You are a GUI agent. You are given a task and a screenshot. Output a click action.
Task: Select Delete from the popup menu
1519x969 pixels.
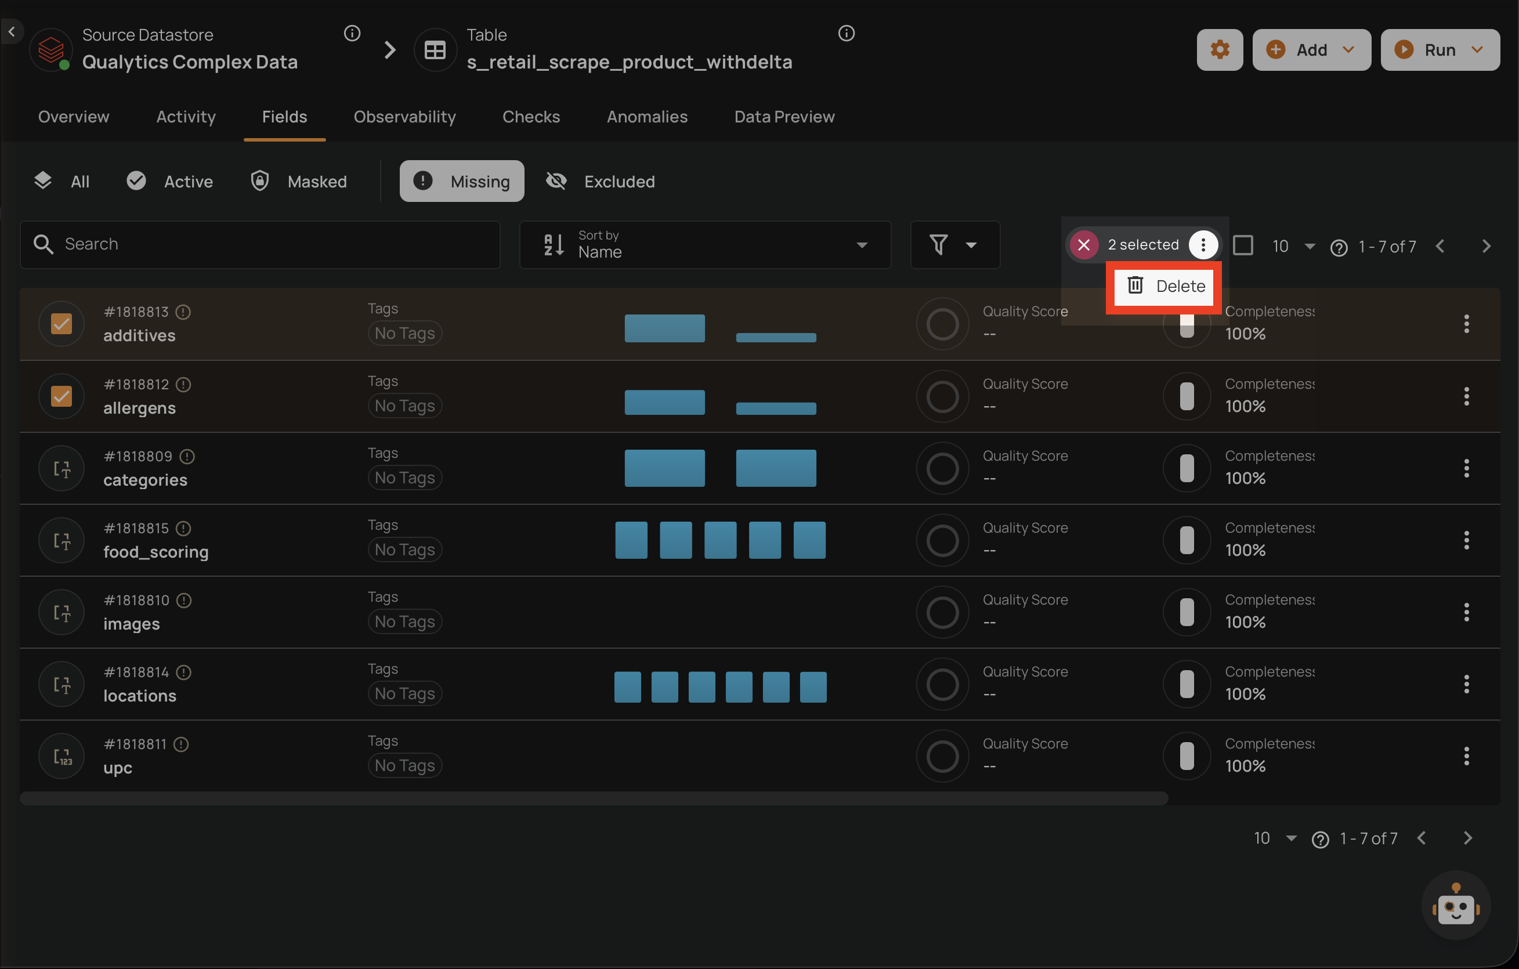tap(1166, 287)
